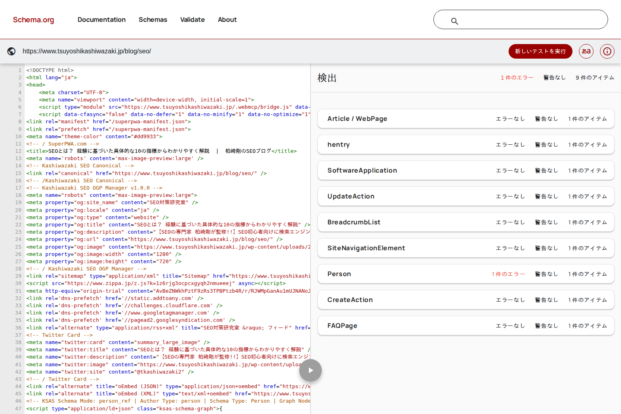Click the og:locale meta line
The height and width of the screenshot is (414, 621).
coord(93,210)
